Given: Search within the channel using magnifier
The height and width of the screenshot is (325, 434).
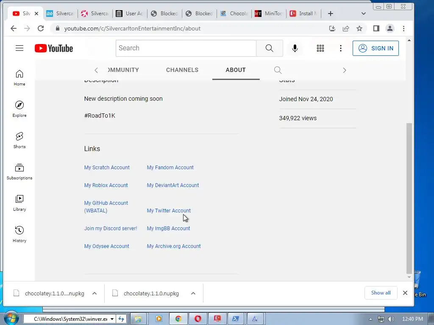Looking at the screenshot, I should click(278, 70).
